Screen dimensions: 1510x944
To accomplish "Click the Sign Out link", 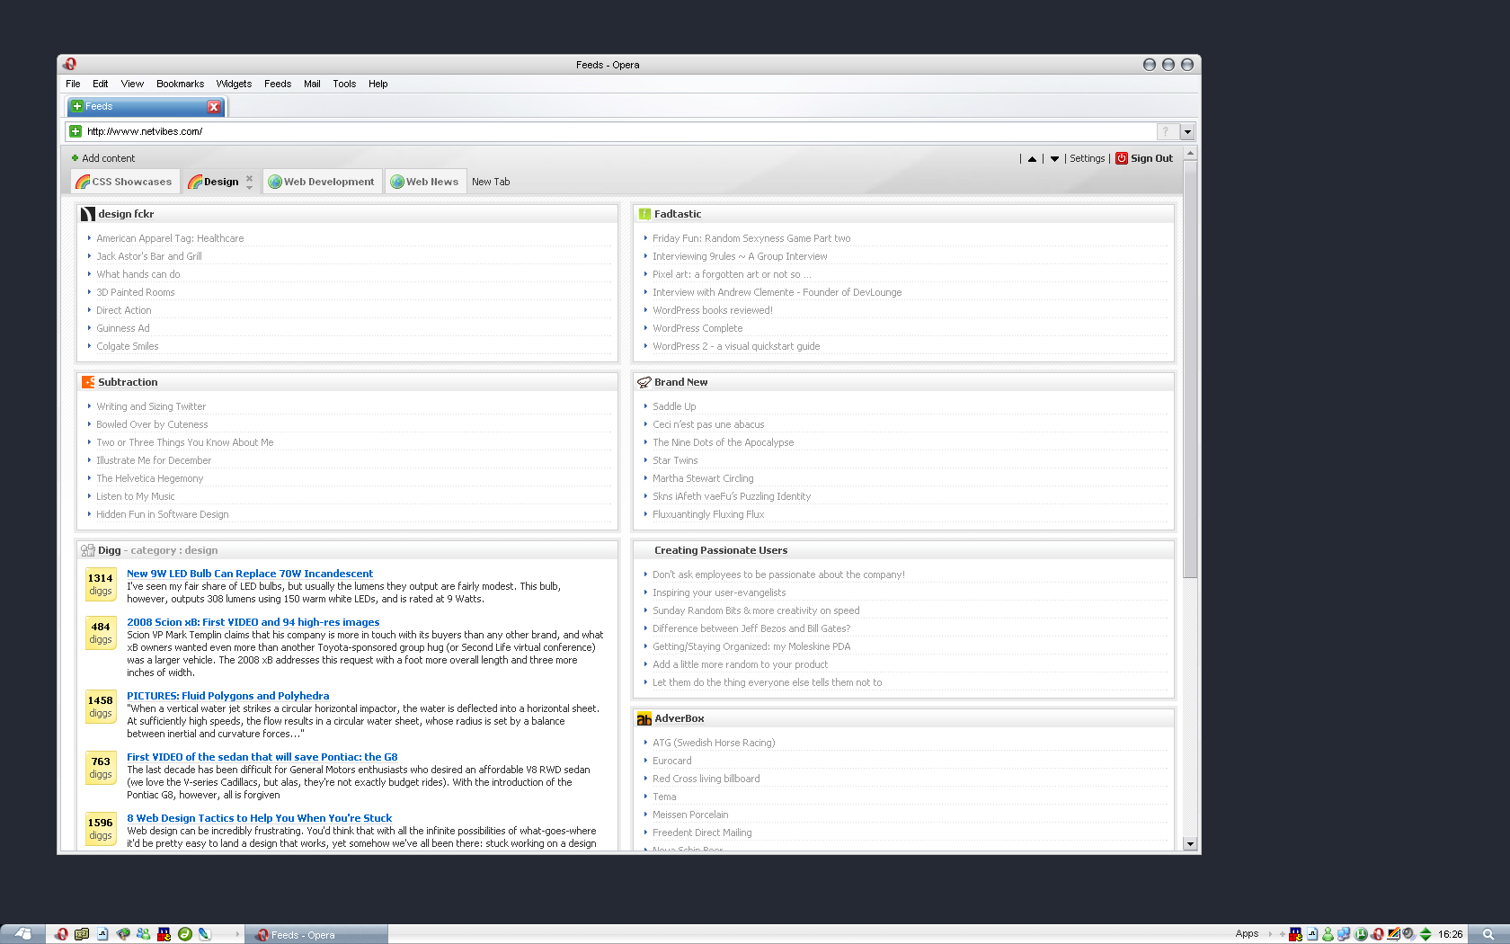I will [x=1151, y=158].
